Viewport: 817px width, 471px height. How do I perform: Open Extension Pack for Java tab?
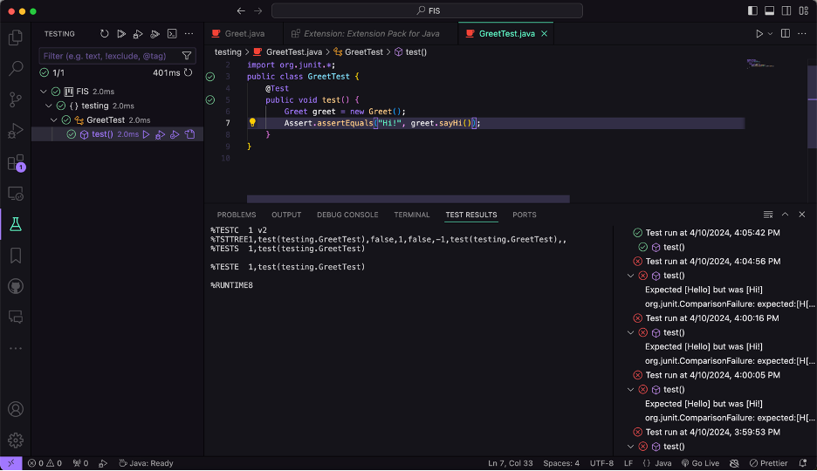click(371, 33)
